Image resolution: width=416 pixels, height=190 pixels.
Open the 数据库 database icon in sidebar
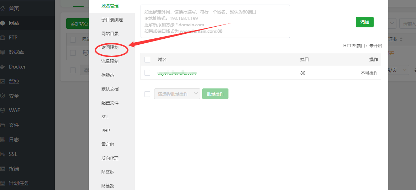3,52
